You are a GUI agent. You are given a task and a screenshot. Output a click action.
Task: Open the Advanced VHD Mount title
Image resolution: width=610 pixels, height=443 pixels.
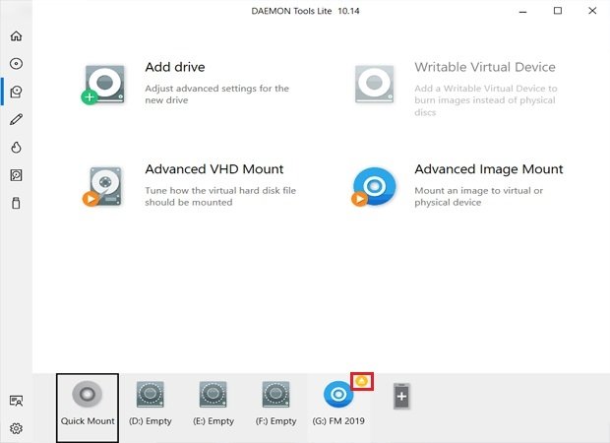[214, 169]
